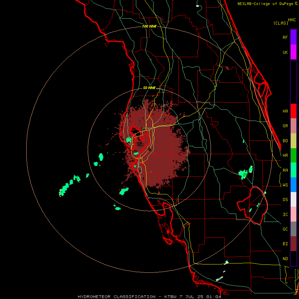Screen dimensions: 299x299
Task: Select the BD legend label
Action: [285, 141]
